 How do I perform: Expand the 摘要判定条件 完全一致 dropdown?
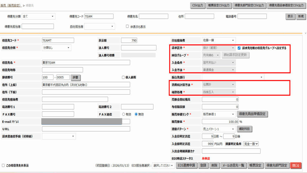(x=251, y=144)
